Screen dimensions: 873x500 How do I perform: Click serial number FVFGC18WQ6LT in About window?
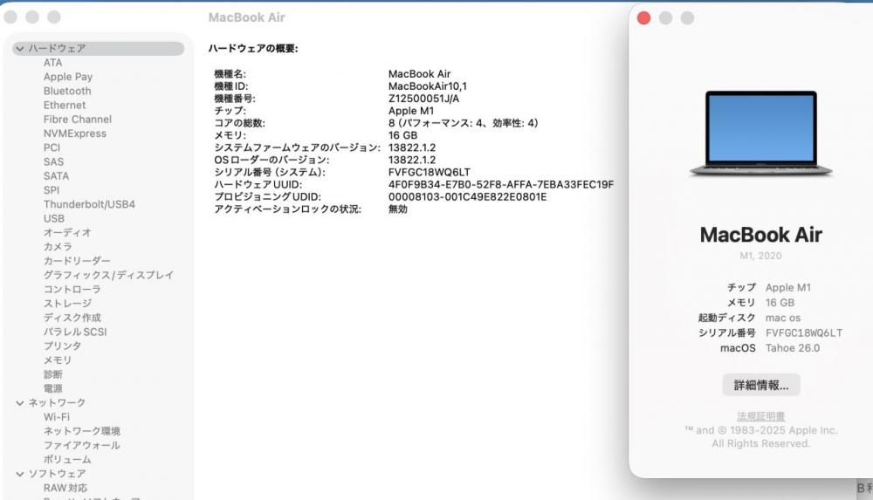click(804, 333)
